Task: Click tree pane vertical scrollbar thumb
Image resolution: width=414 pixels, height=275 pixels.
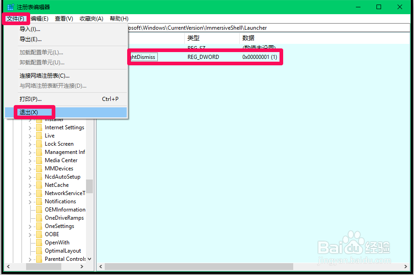Action: coord(90,186)
